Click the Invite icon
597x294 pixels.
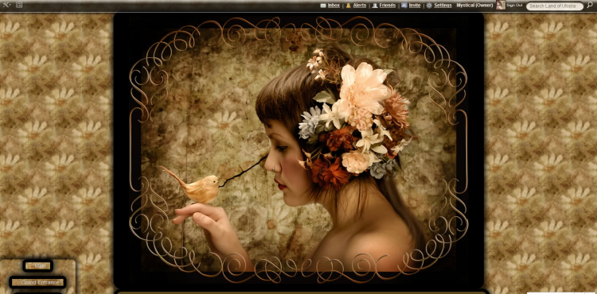(x=404, y=6)
